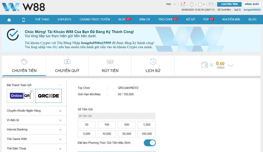
Task: Click the success checkmark circle icon
Action: click(x=13, y=35)
